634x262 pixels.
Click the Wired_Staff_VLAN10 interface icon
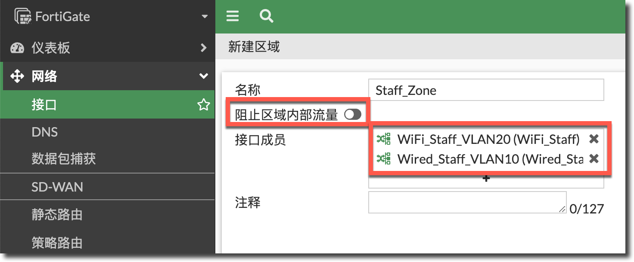[383, 158]
